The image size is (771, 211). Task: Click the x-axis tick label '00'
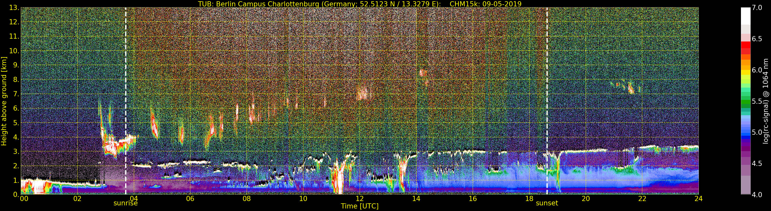[24, 198]
